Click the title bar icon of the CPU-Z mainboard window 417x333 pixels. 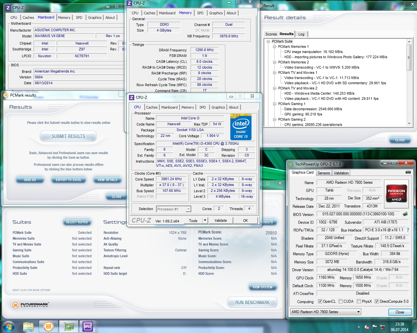coord(8,7)
